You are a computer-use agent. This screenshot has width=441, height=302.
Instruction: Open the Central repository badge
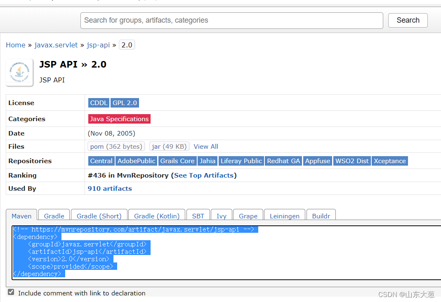coord(101,161)
